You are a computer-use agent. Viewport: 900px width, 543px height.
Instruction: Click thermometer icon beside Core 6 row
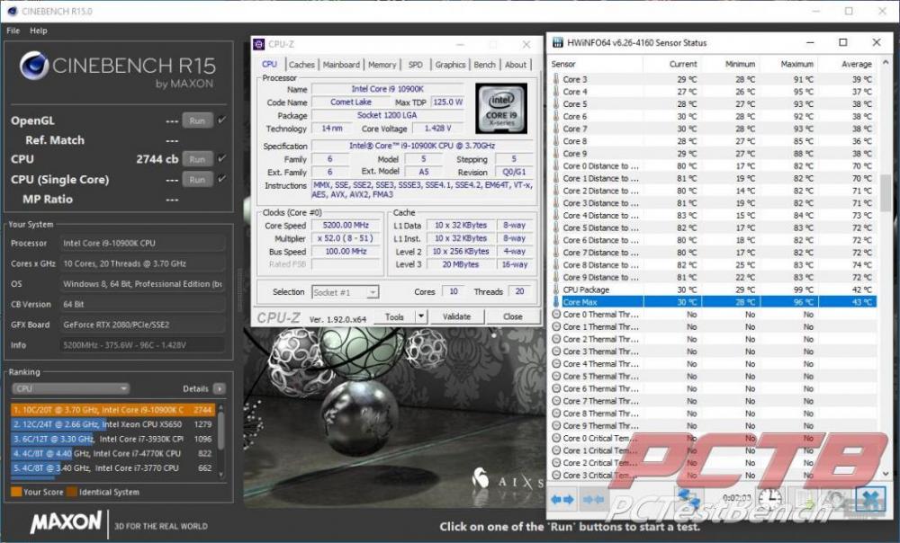[555, 116]
